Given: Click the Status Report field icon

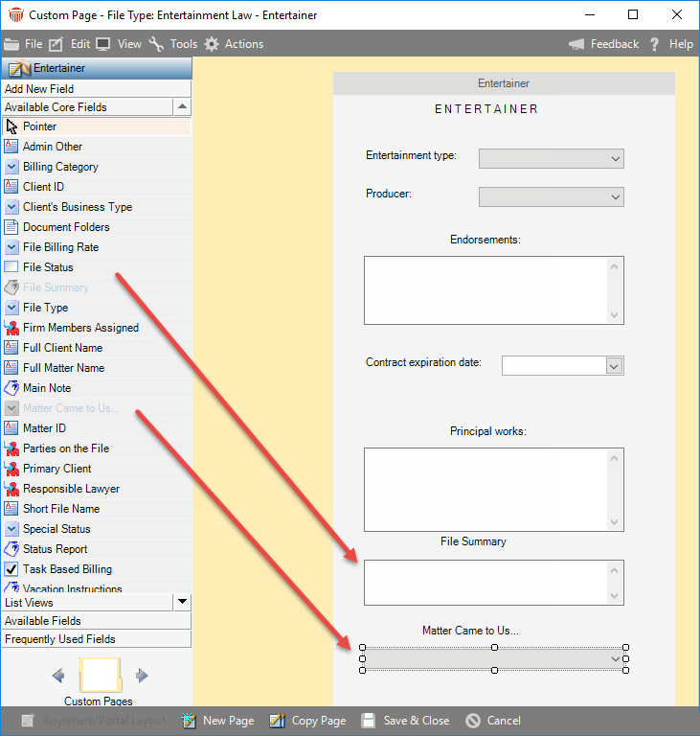Looking at the screenshot, I should (11, 549).
